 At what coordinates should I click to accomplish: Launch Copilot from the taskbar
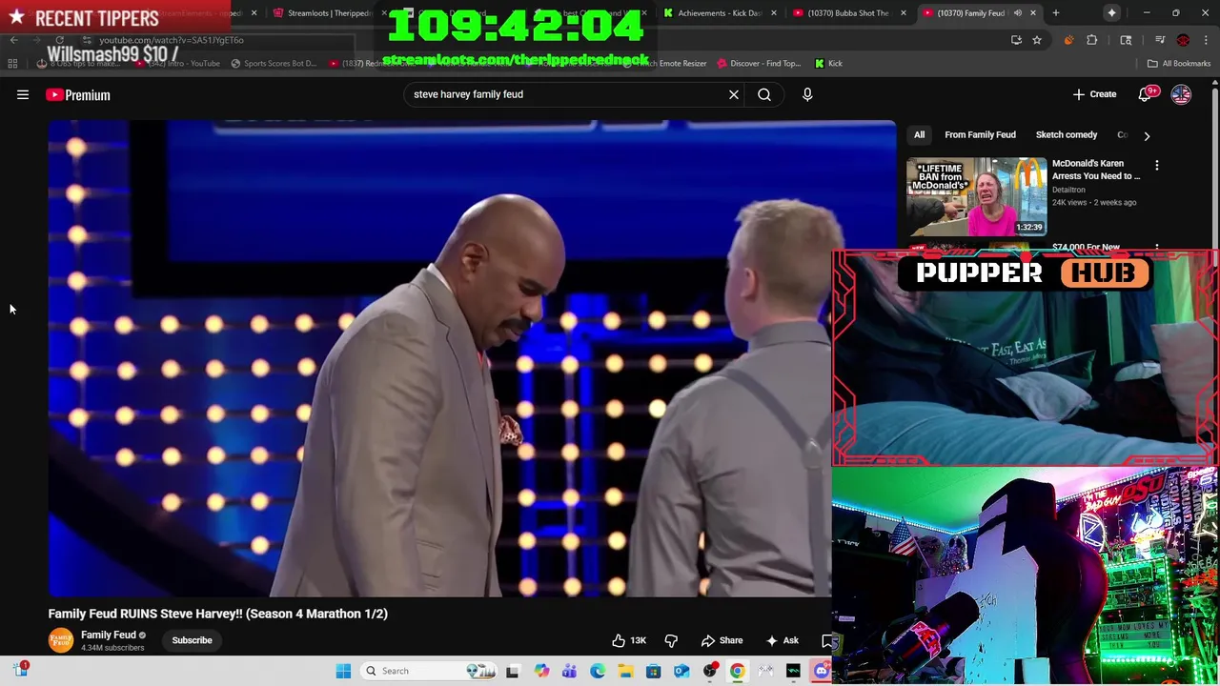pos(541,671)
